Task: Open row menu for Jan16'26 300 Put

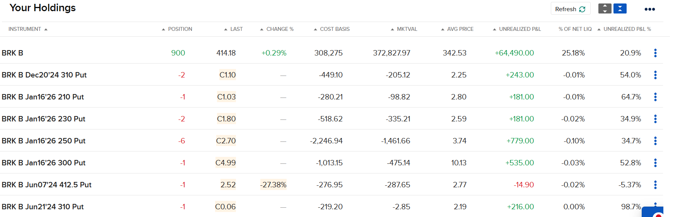Action: (x=655, y=163)
